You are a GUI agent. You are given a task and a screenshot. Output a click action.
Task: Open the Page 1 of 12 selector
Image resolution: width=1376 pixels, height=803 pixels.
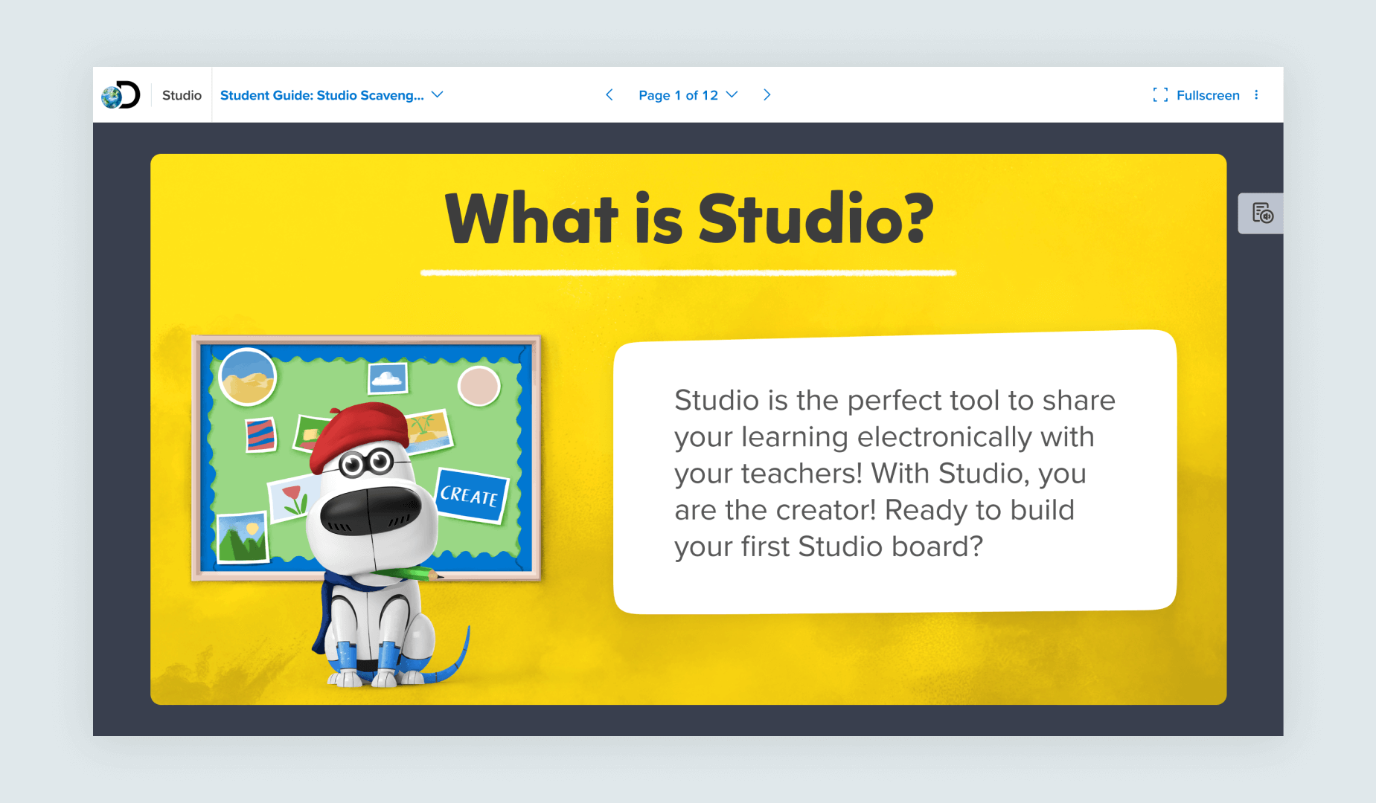688,95
